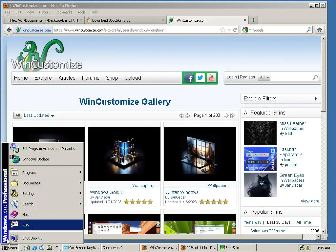Click the page vertical scrollbar thumb
Image resolution: width=336 pixels, height=252 pixels.
click(x=323, y=76)
